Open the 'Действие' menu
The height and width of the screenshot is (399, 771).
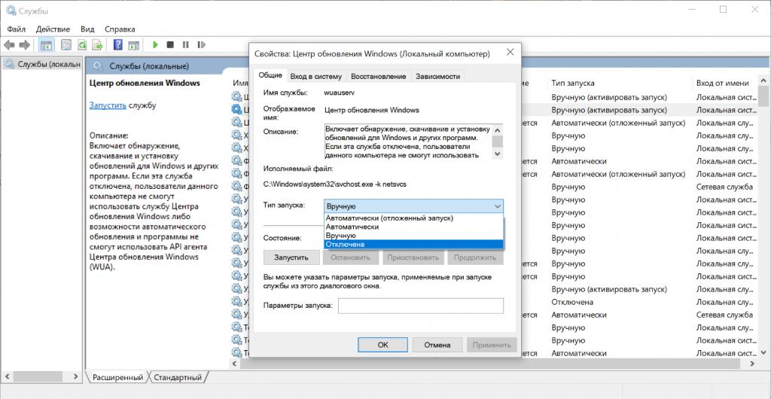(53, 28)
